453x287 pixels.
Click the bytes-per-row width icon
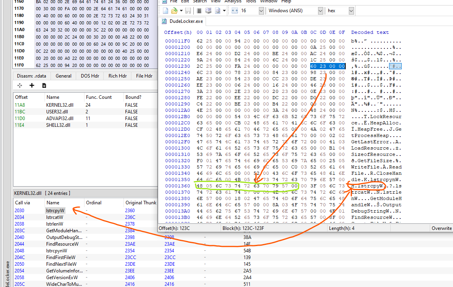234,11
